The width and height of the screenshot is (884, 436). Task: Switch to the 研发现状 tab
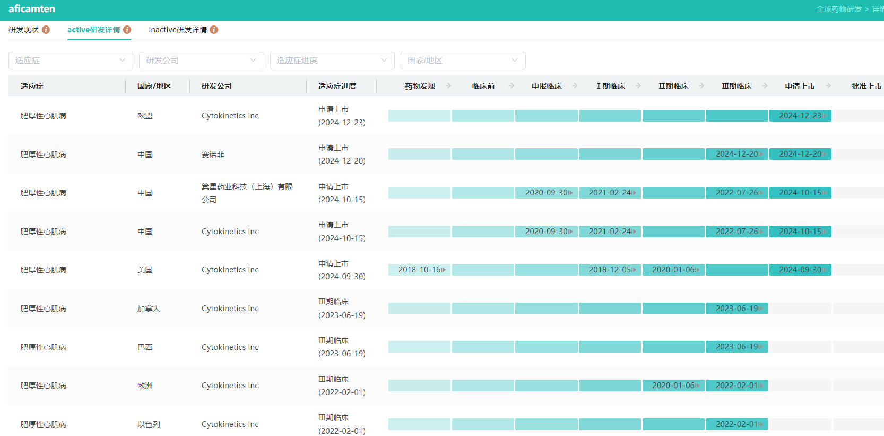coord(24,30)
